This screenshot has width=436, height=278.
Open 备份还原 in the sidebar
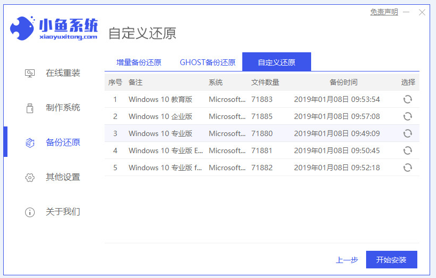coord(63,142)
